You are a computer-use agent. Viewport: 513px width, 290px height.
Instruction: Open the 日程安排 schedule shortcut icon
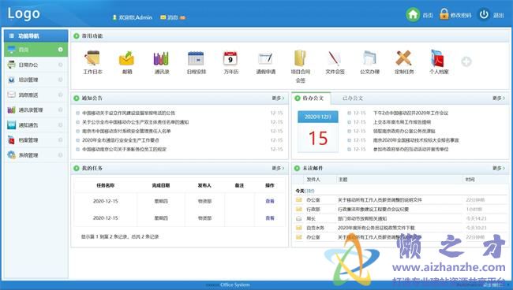[196, 59]
